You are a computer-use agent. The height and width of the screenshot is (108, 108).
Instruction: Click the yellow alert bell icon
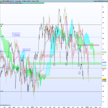pyautogui.click(x=1, y=26)
